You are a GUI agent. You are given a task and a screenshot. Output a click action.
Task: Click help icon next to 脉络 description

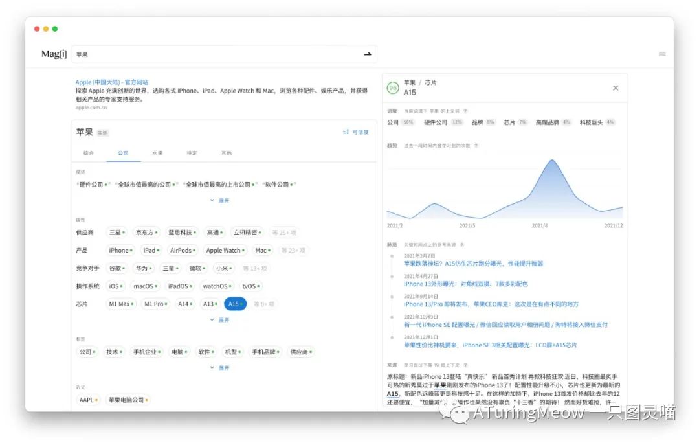(x=462, y=245)
